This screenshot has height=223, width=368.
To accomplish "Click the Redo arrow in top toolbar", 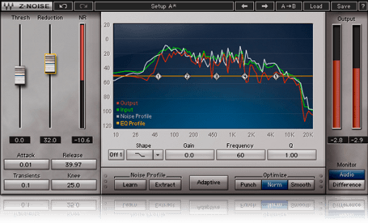I will (x=83, y=6).
